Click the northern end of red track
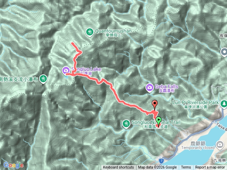The width and height of the screenshot is (227, 170). [72, 43]
